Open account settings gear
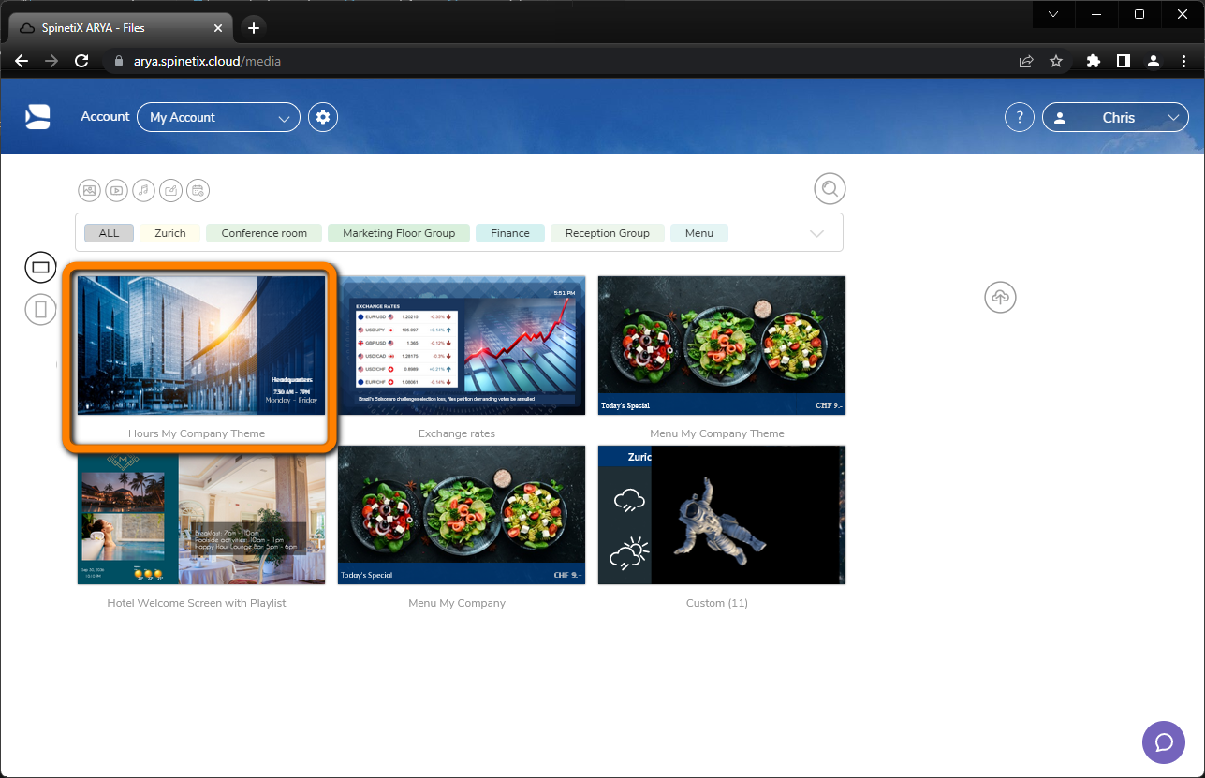Image resolution: width=1205 pixels, height=778 pixels. pyautogui.click(x=322, y=116)
